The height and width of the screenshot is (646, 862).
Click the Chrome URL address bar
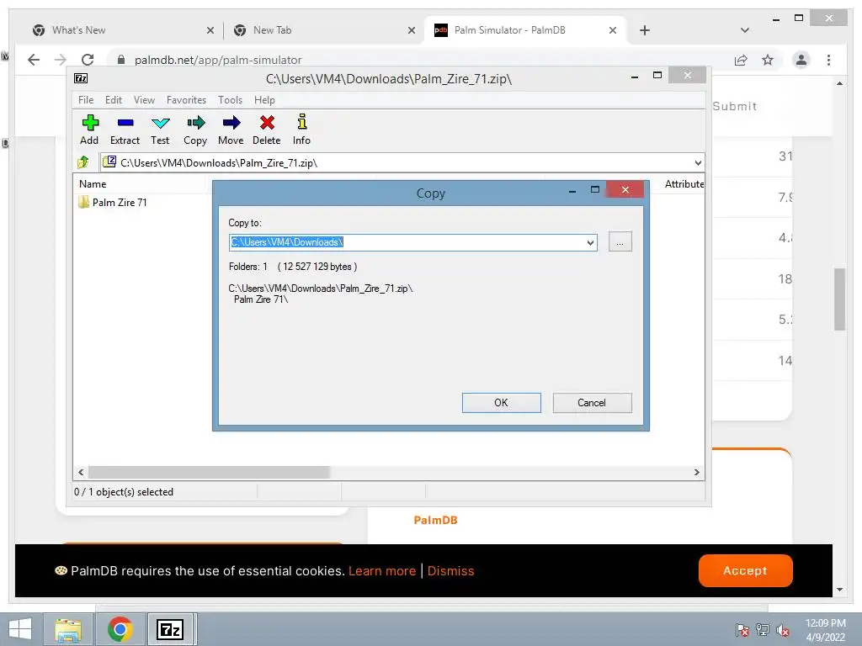418,60
